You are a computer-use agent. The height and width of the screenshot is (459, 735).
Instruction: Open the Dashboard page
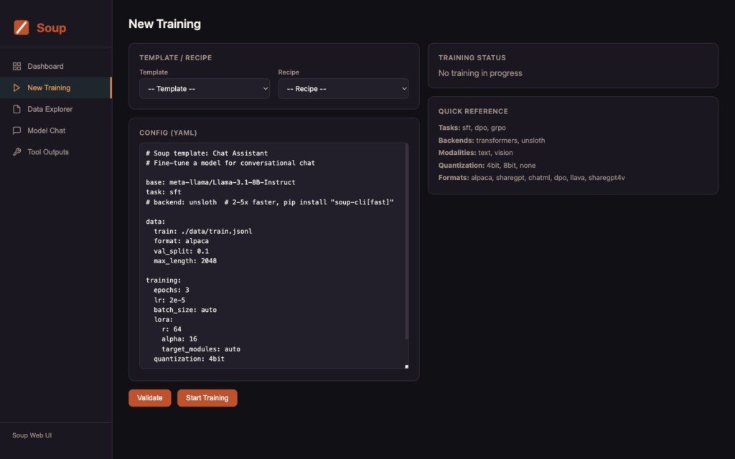(56, 67)
